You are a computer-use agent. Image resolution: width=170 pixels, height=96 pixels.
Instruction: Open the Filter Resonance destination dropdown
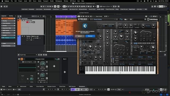pyautogui.click(x=42, y=80)
